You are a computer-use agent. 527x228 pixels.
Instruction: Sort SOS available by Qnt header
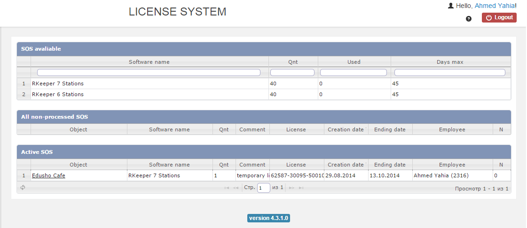tap(293, 62)
